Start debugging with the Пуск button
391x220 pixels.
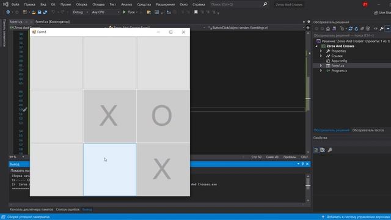(x=130, y=12)
